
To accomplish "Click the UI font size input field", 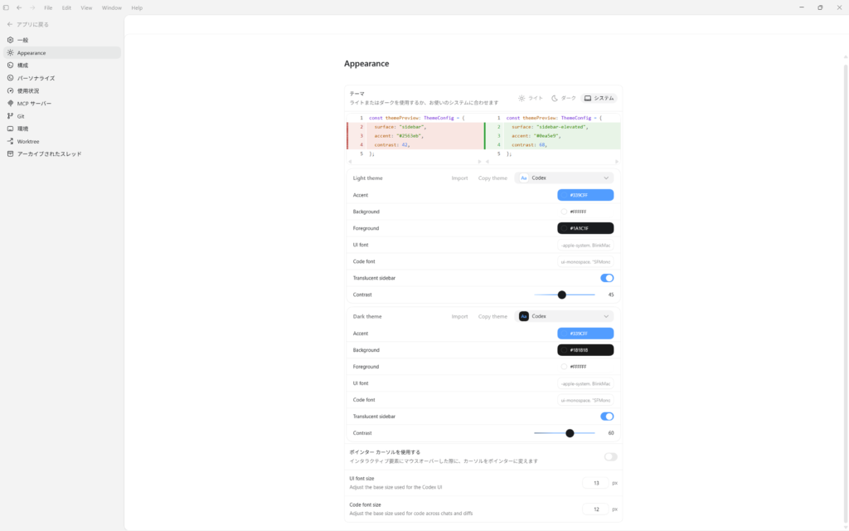I will coord(595,483).
